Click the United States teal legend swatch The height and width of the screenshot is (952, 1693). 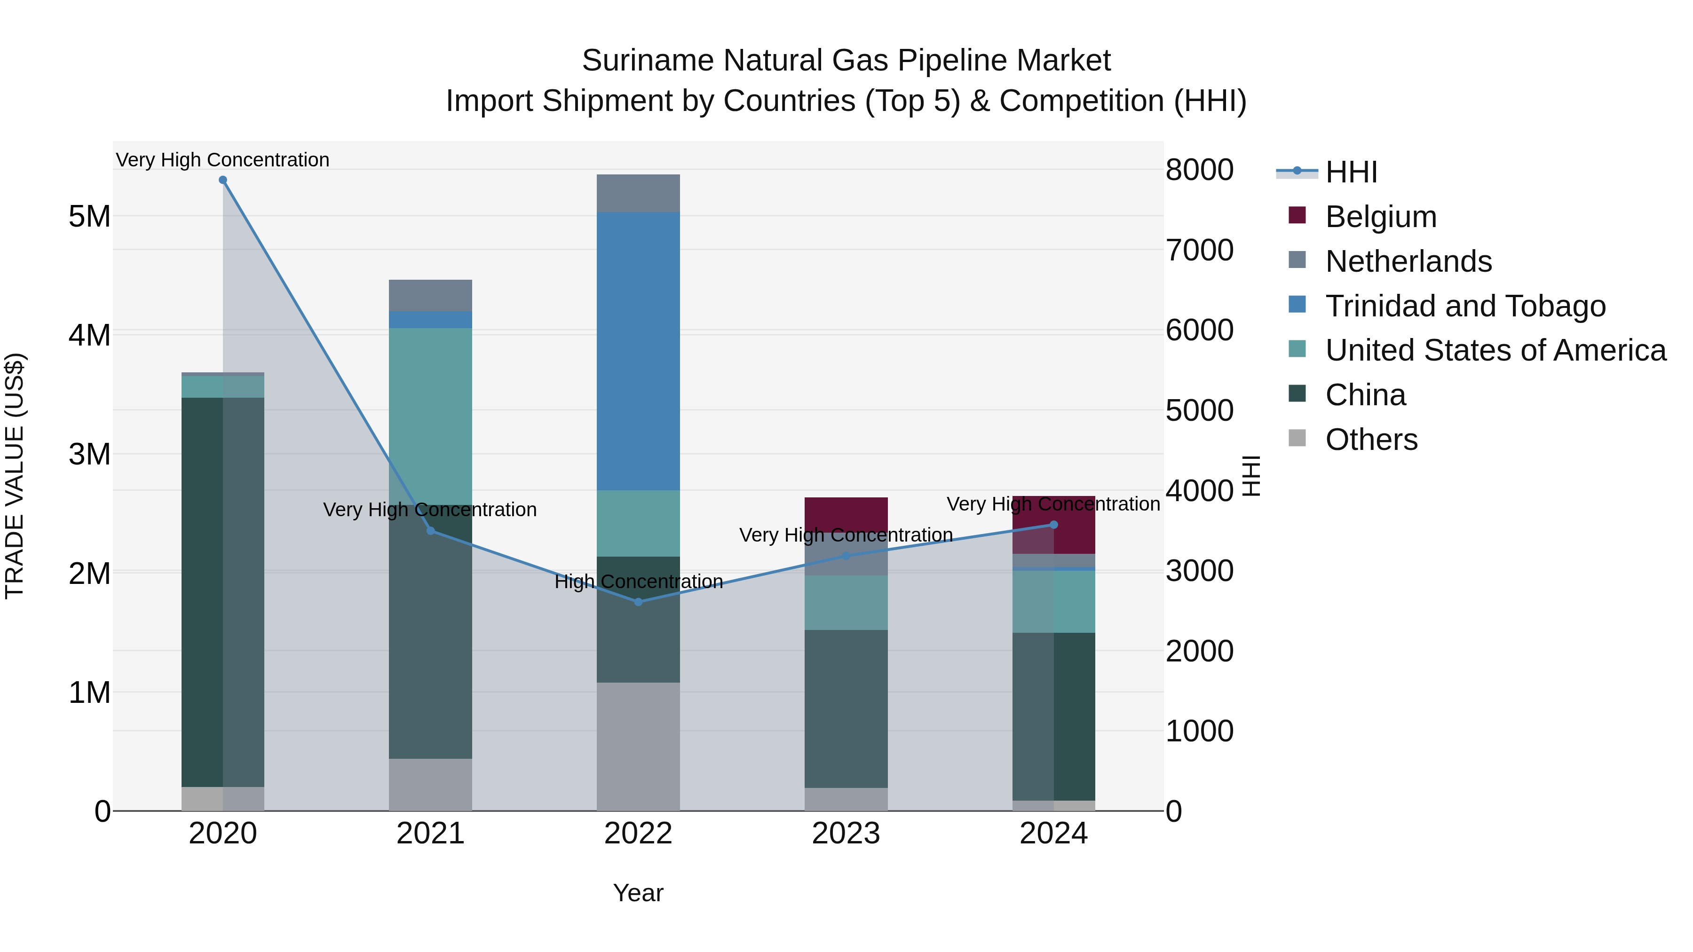point(1297,349)
